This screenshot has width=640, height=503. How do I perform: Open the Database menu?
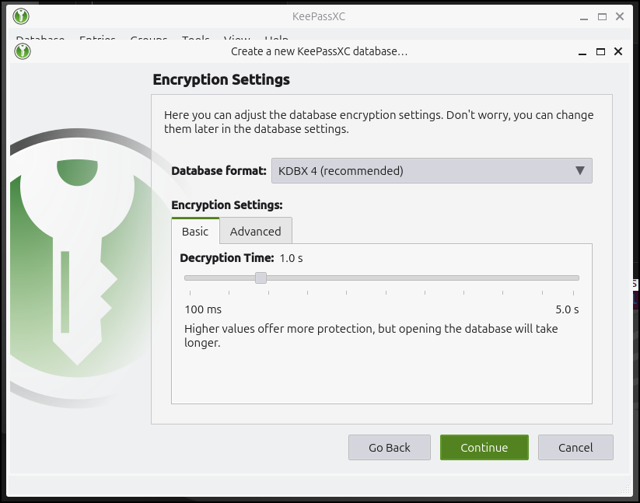click(40, 40)
